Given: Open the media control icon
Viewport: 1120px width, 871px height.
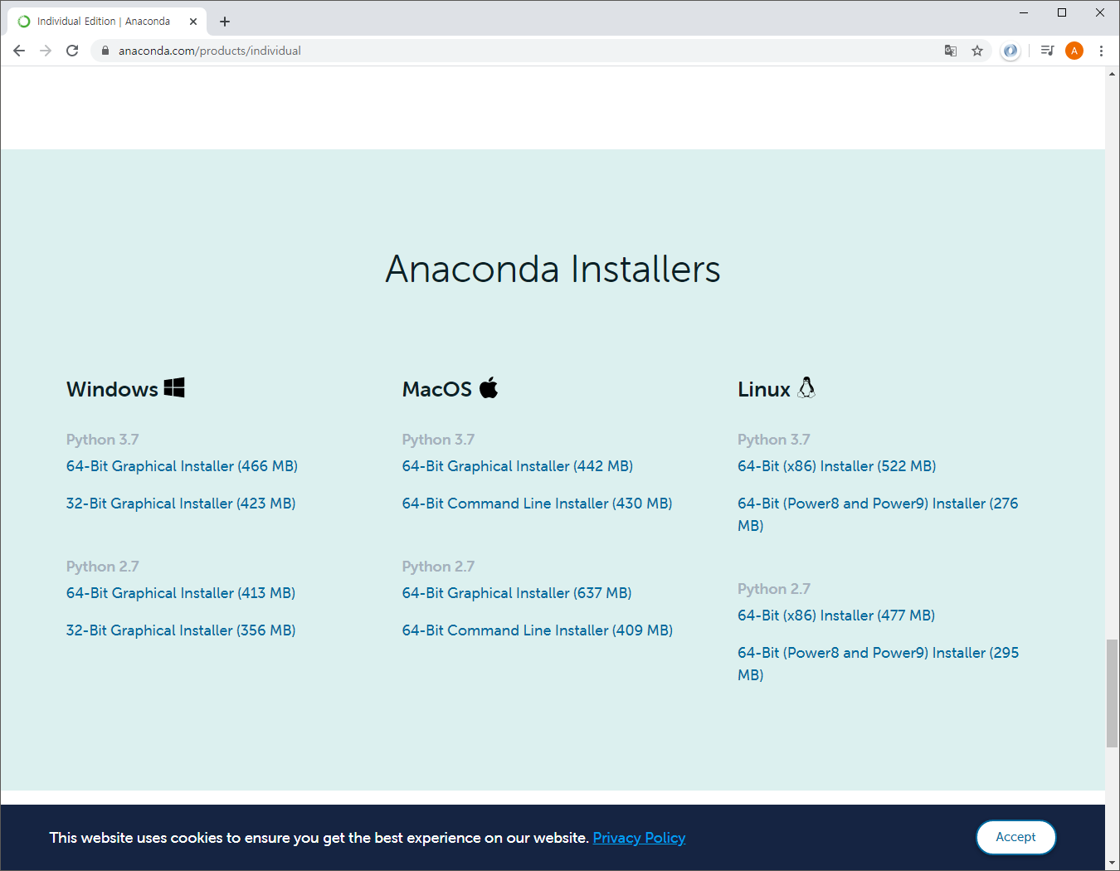Looking at the screenshot, I should (x=1047, y=51).
